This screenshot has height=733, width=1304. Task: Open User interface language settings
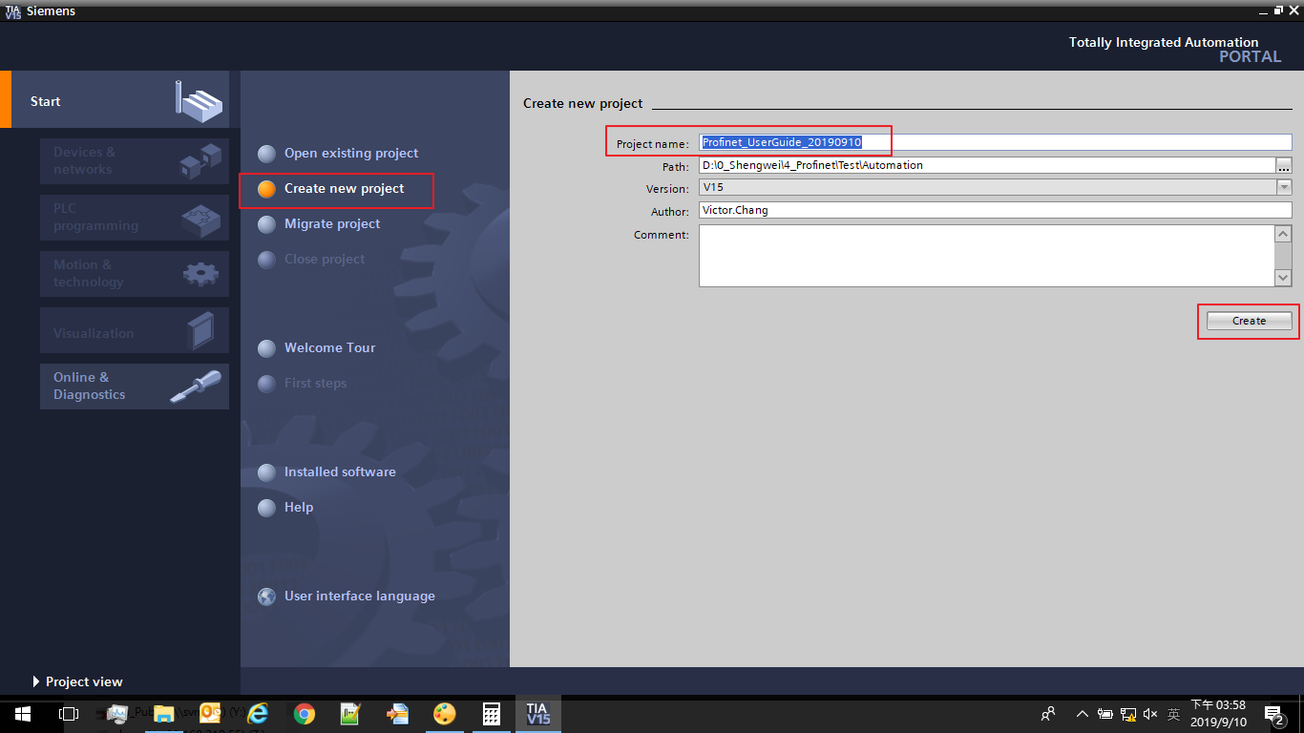pos(359,596)
